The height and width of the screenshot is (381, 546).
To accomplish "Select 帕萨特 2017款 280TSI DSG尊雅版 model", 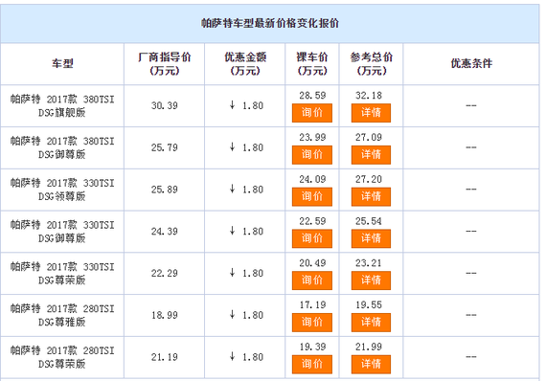I will pos(62,315).
